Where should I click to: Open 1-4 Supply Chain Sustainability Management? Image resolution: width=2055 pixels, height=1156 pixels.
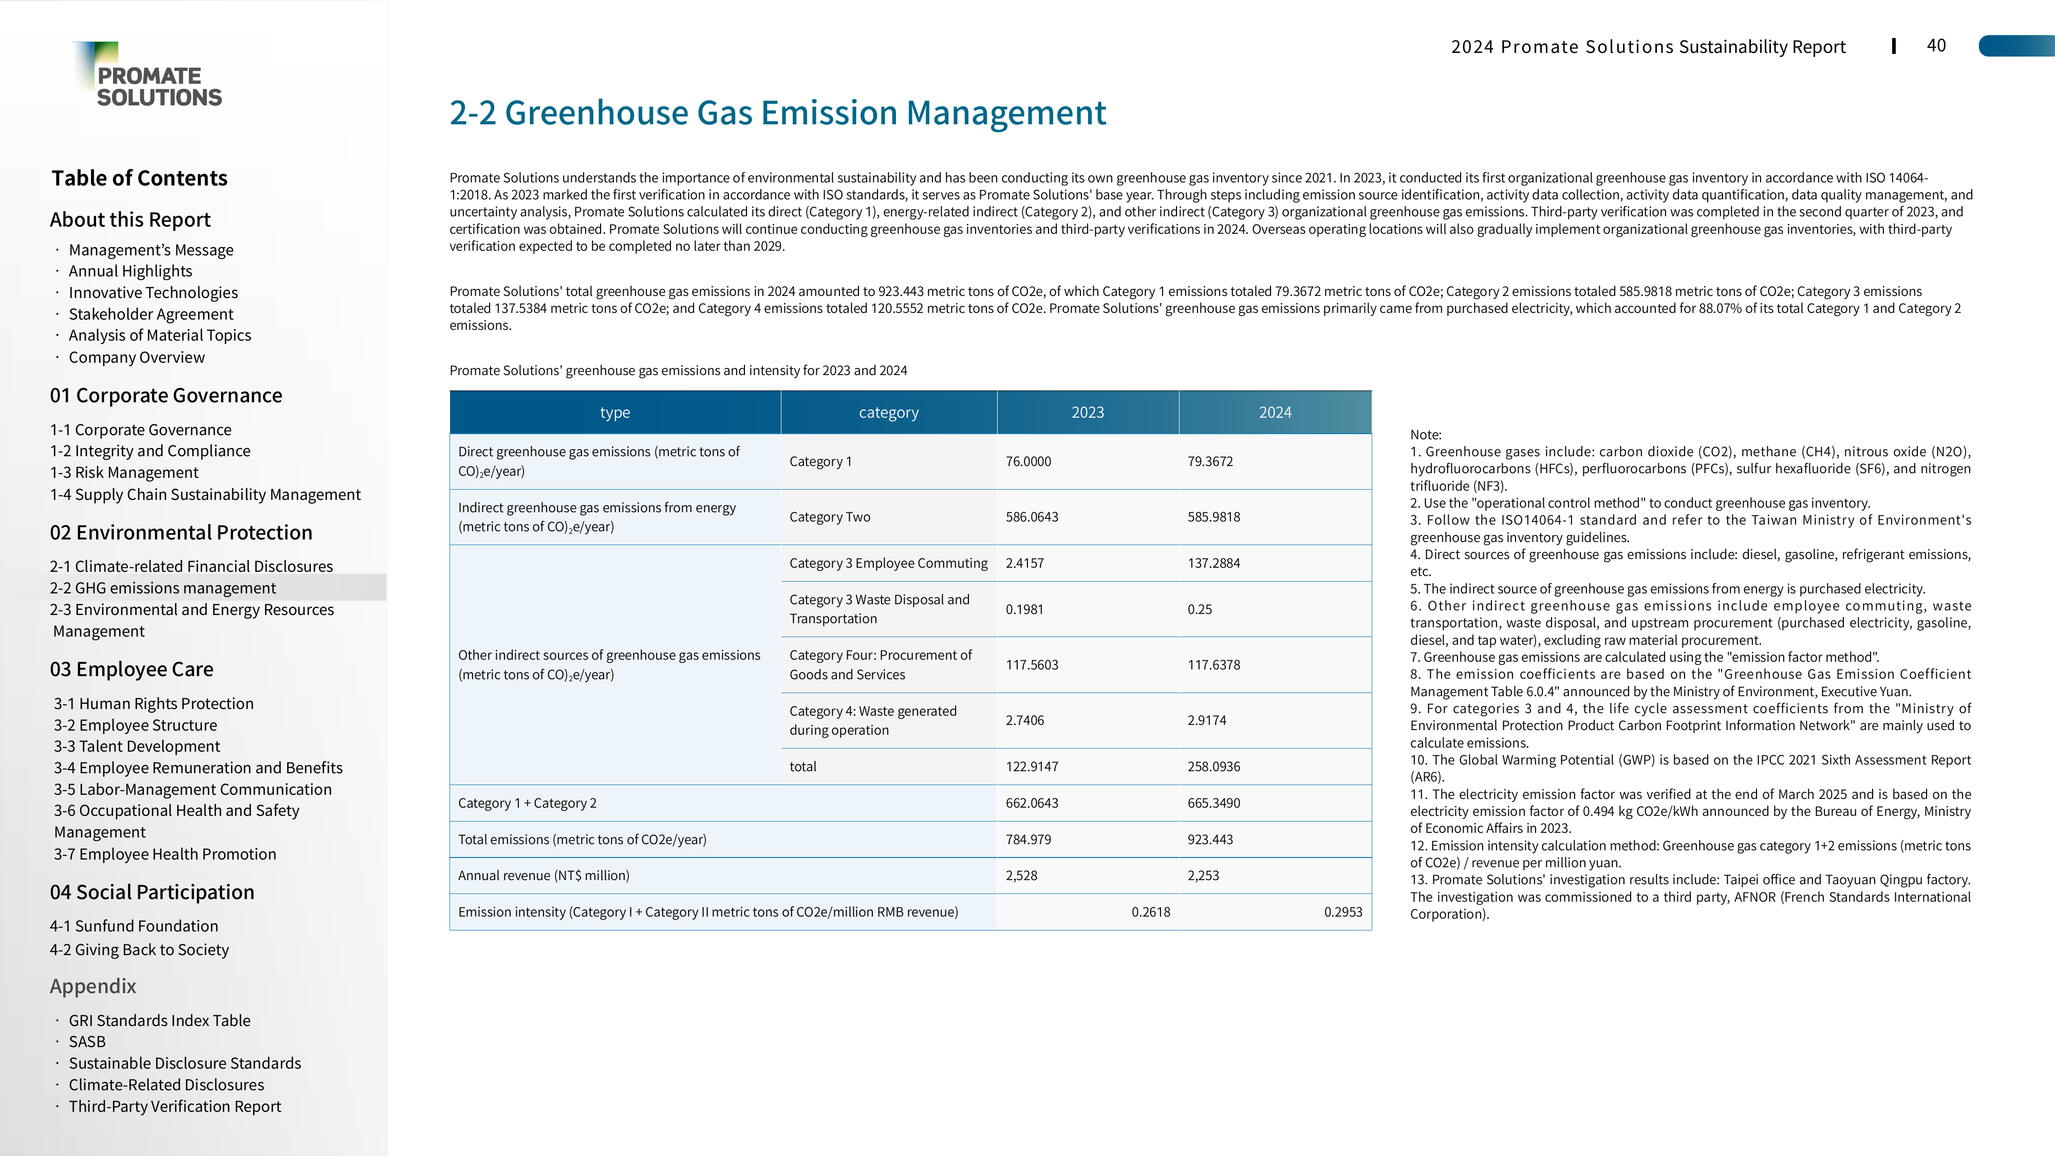click(x=205, y=495)
